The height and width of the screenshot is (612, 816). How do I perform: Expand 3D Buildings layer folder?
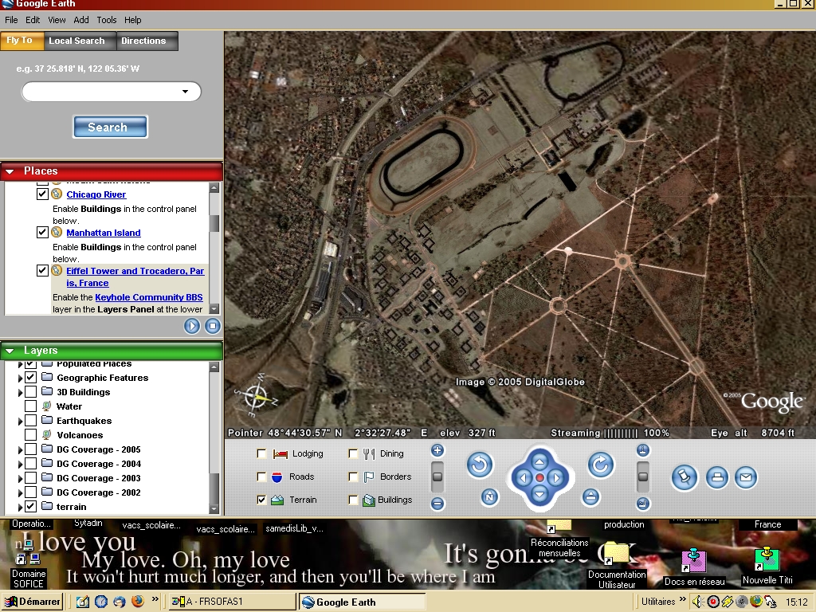(x=20, y=392)
